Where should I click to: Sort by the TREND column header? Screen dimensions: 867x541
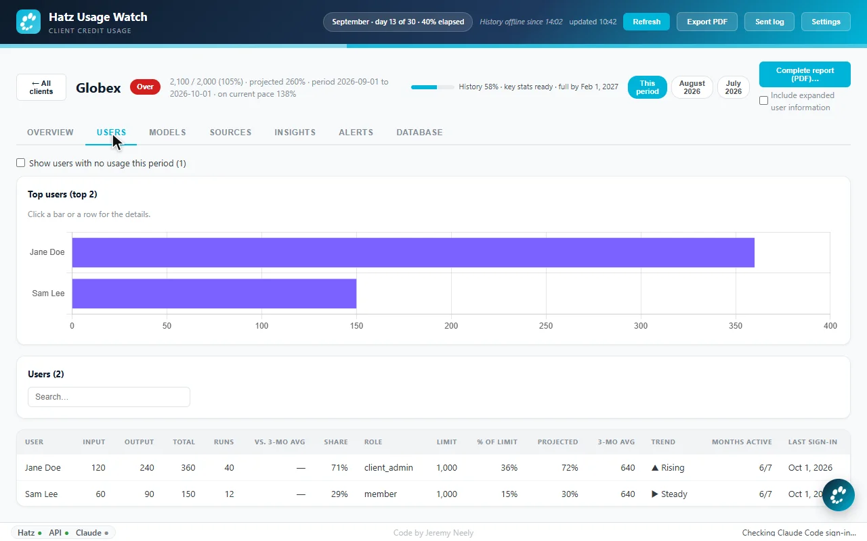tap(663, 442)
